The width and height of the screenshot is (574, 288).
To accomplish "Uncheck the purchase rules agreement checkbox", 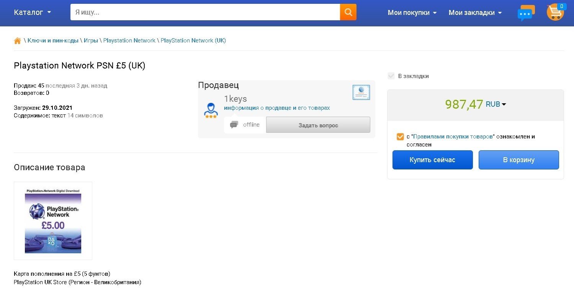I will [400, 137].
